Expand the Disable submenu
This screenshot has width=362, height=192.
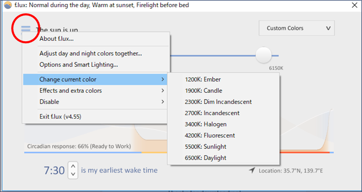click(95, 102)
